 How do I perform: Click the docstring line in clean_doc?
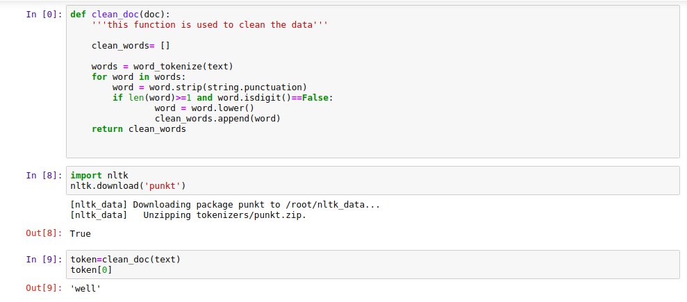(209, 24)
